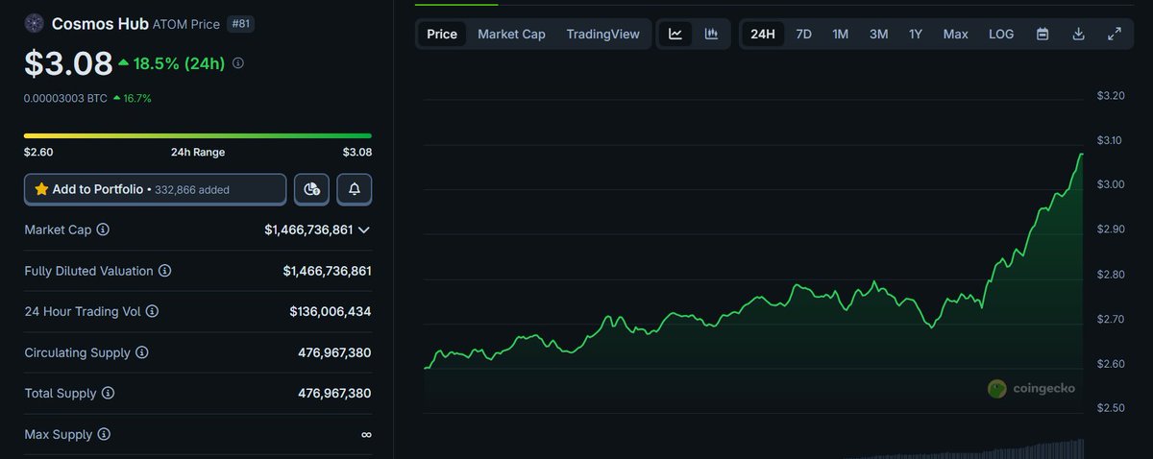Select the 1M time range
The width and height of the screenshot is (1153, 459).
[x=840, y=34]
